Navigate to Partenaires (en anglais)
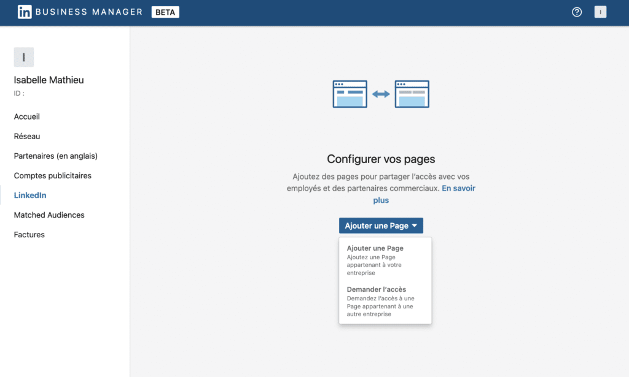 pyautogui.click(x=56, y=156)
